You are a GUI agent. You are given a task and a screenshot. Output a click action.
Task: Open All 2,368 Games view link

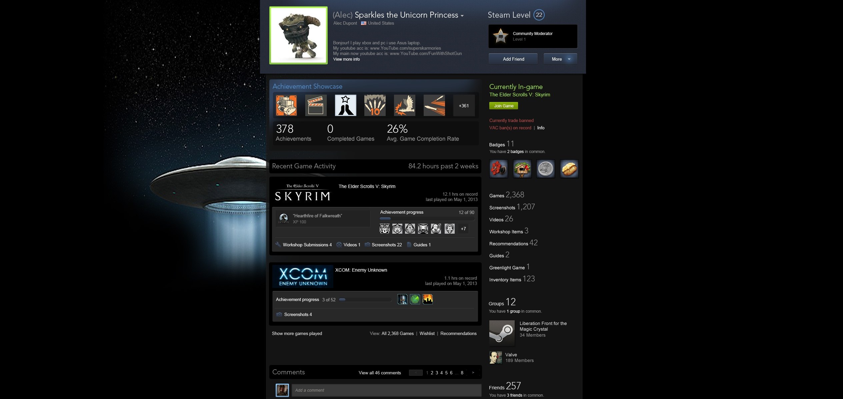397,333
